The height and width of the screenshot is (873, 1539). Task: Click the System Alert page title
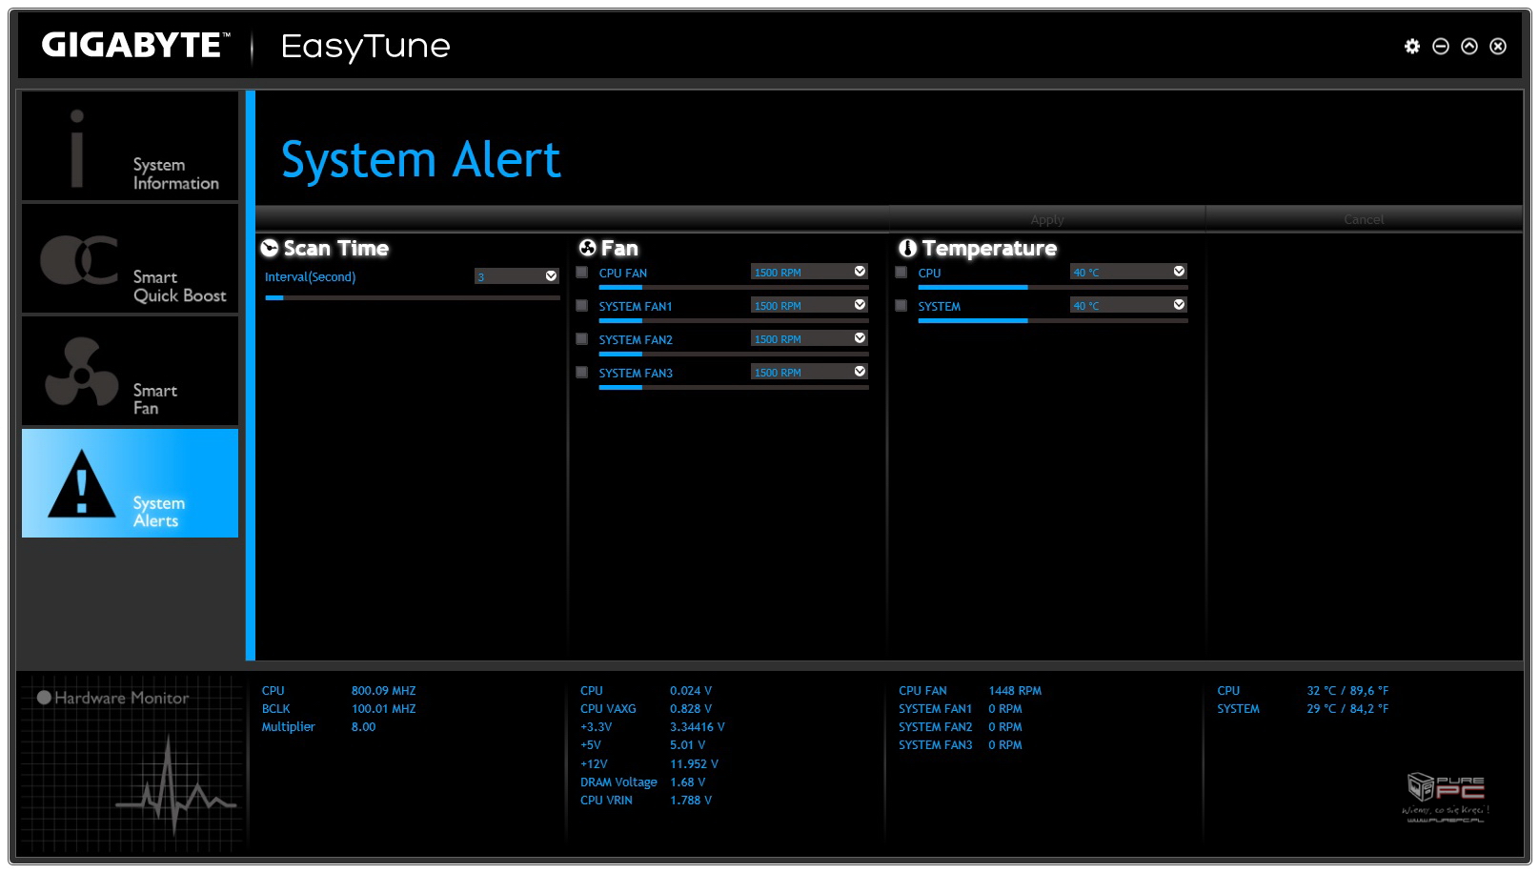click(x=420, y=159)
